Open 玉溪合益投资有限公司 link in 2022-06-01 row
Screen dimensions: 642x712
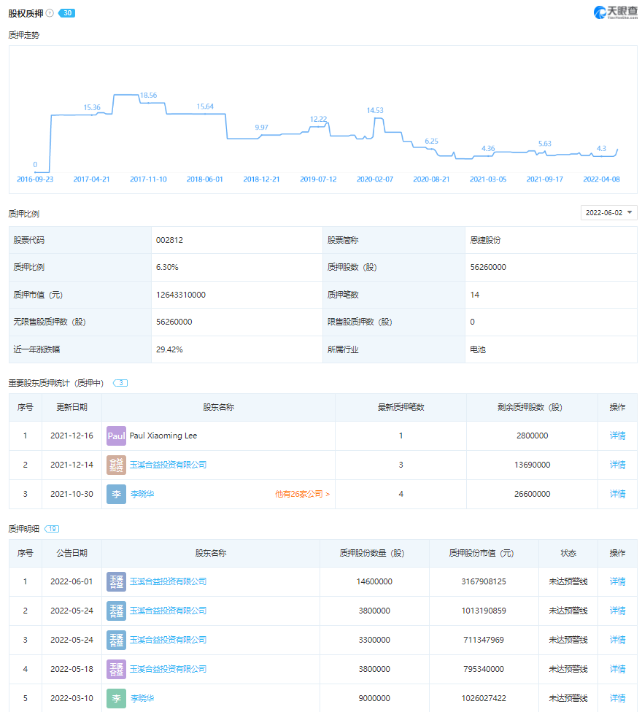point(168,581)
